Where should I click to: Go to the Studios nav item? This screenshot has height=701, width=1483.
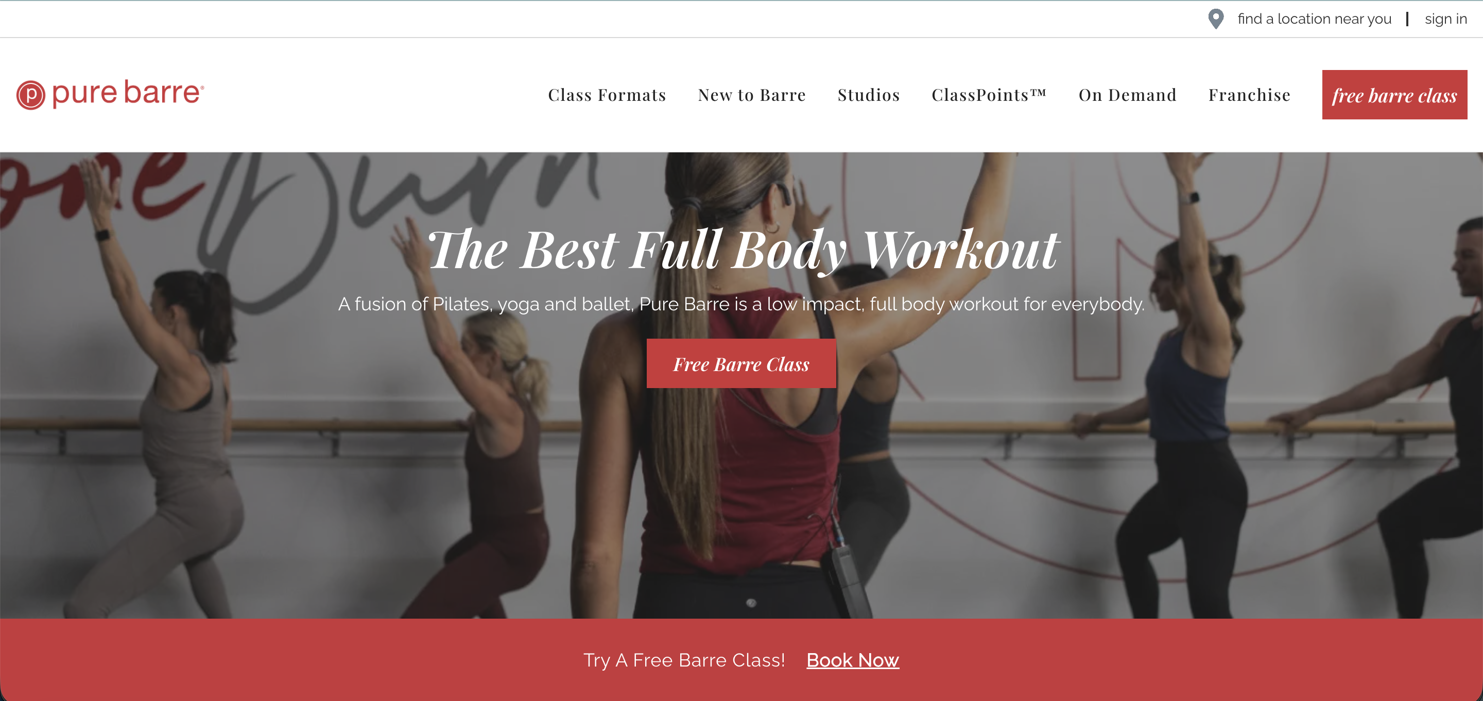(x=869, y=95)
